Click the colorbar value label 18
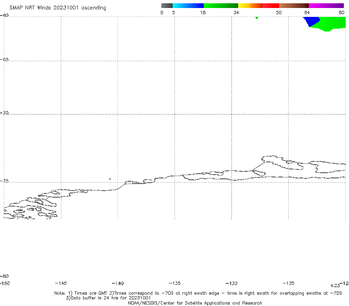 click(x=203, y=12)
